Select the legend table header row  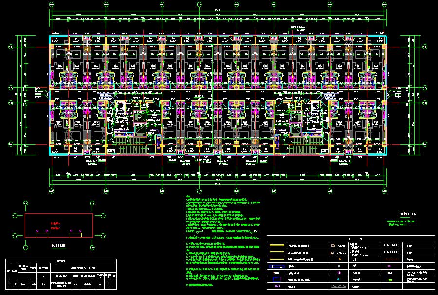351,239
